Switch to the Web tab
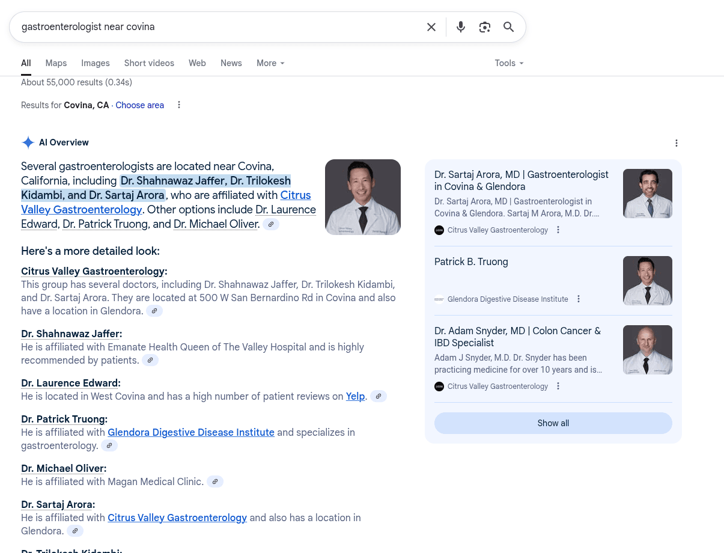Screen dimensions: 724x553 click(197, 63)
